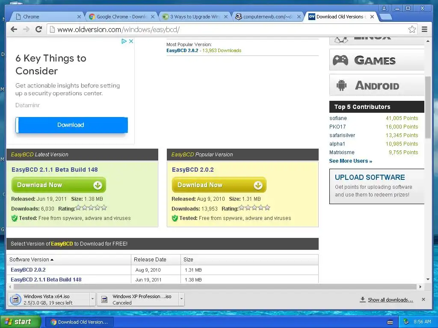The width and height of the screenshot is (438, 328).
Task: Click the green Tested shield in Popular Version
Action: click(175, 218)
